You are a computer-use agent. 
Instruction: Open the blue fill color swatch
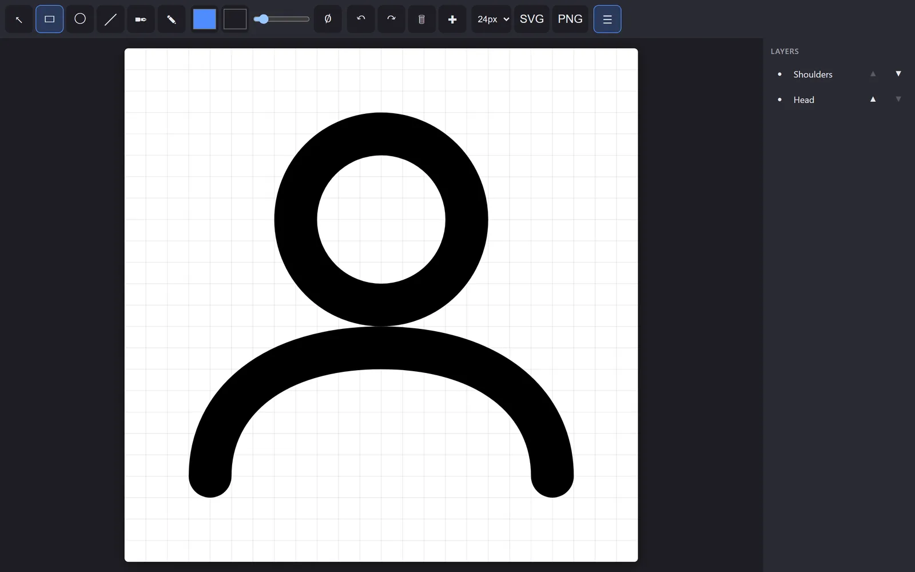coord(205,19)
